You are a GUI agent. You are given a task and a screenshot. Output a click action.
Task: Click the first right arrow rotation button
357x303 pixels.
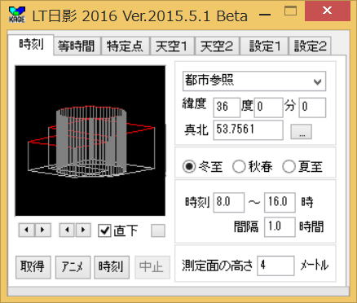42,230
